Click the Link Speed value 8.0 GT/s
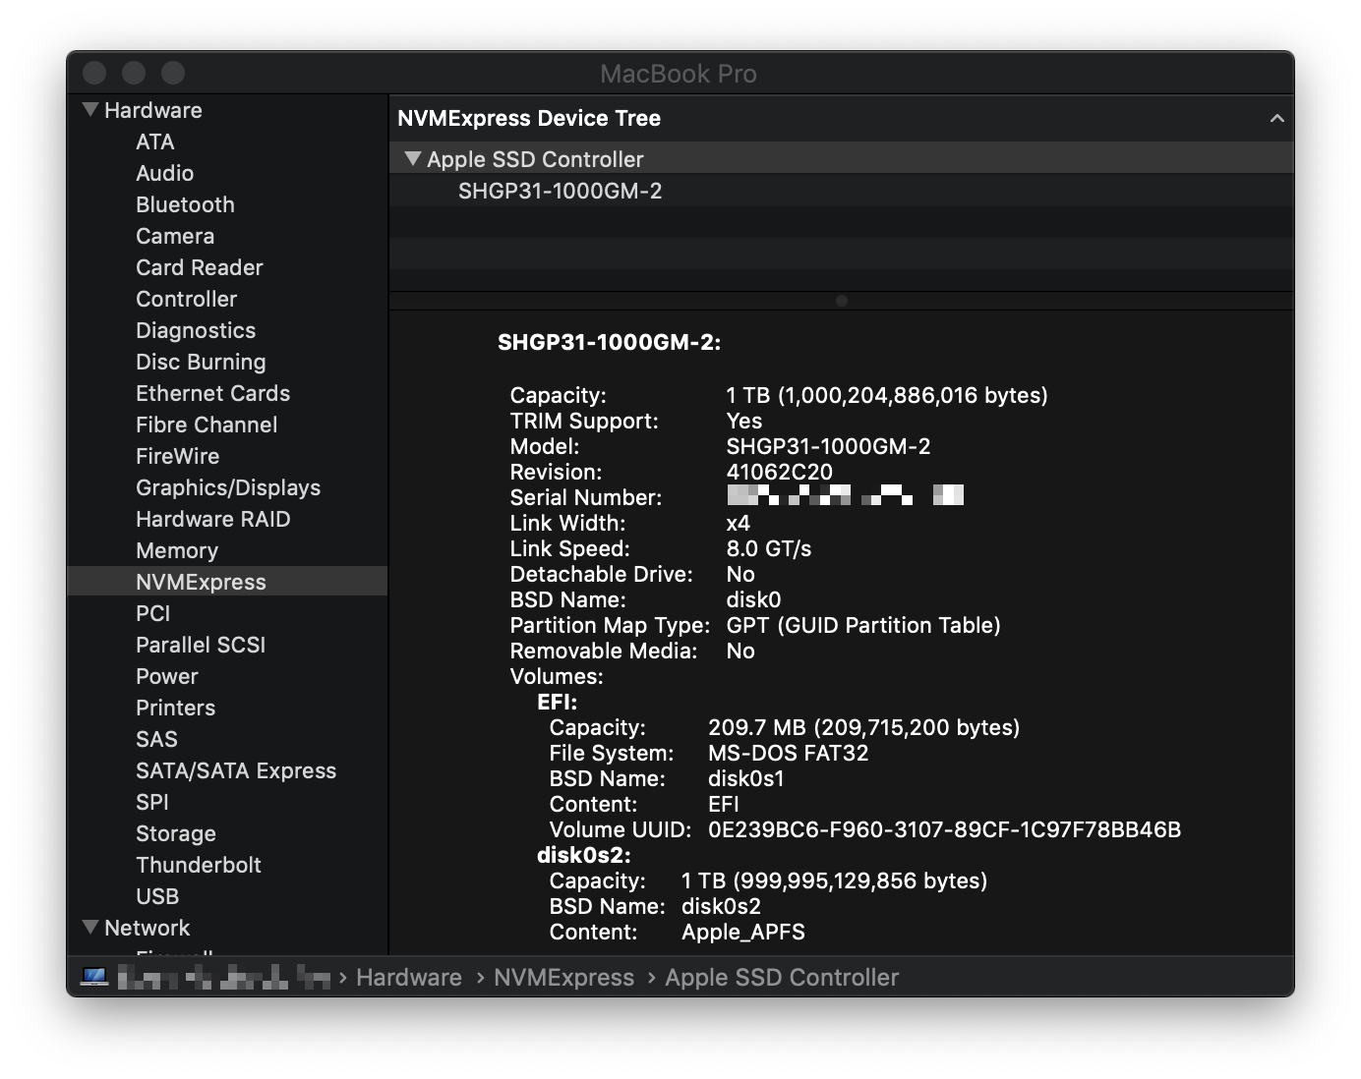The image size is (1361, 1079). pos(769,548)
